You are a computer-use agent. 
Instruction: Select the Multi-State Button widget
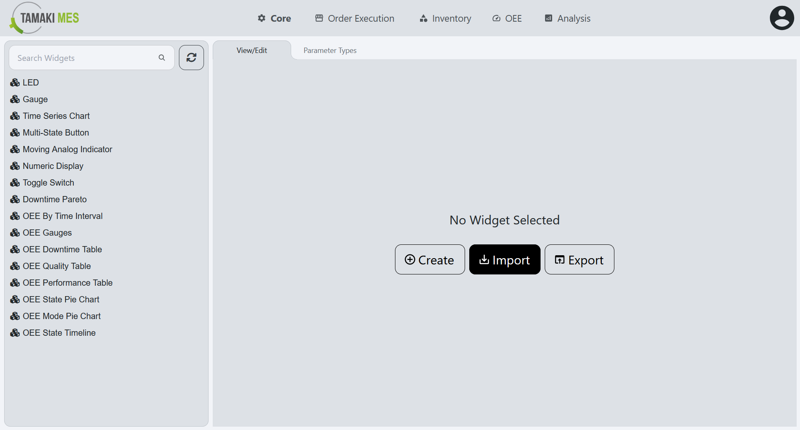pos(56,132)
